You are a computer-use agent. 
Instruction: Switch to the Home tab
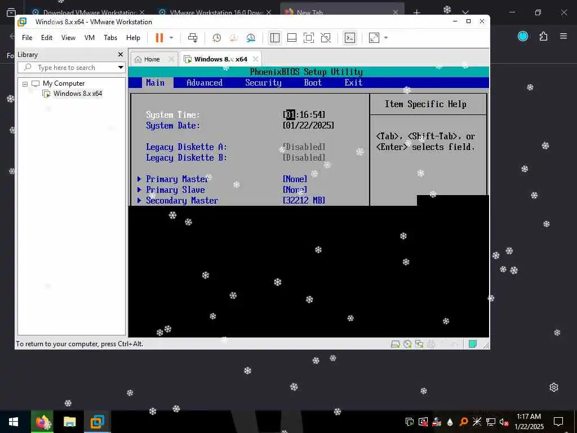(x=152, y=59)
